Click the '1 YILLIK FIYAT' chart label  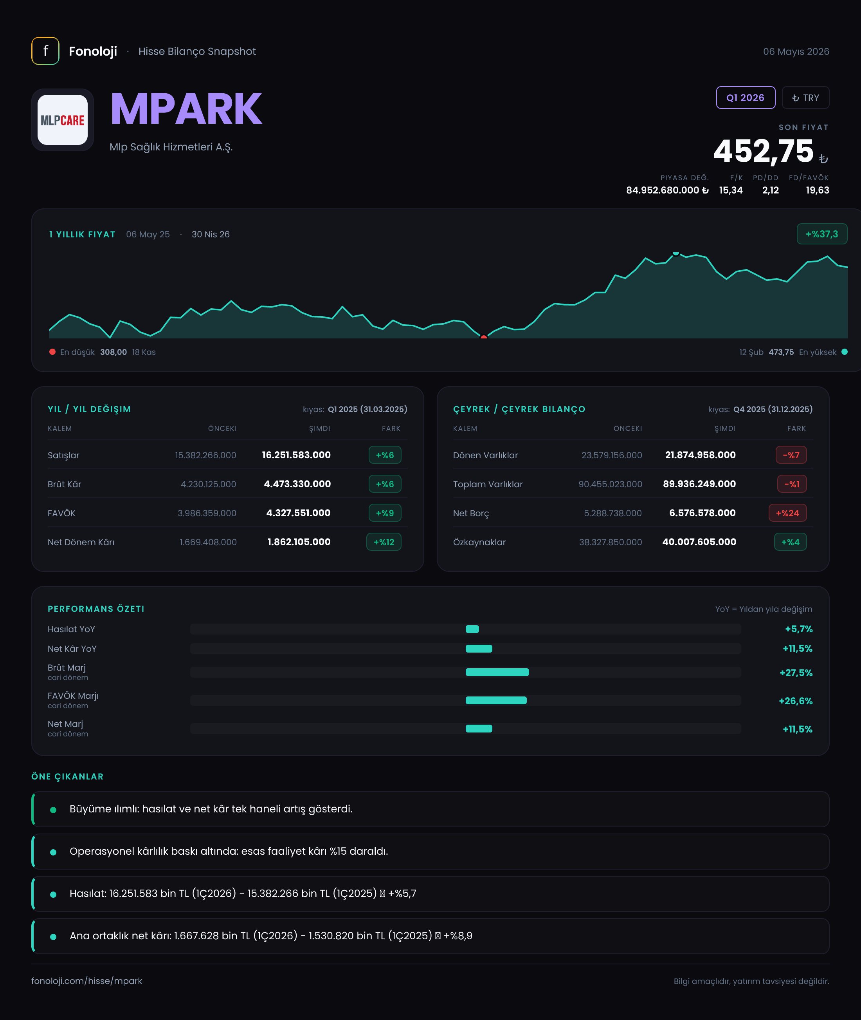(82, 235)
